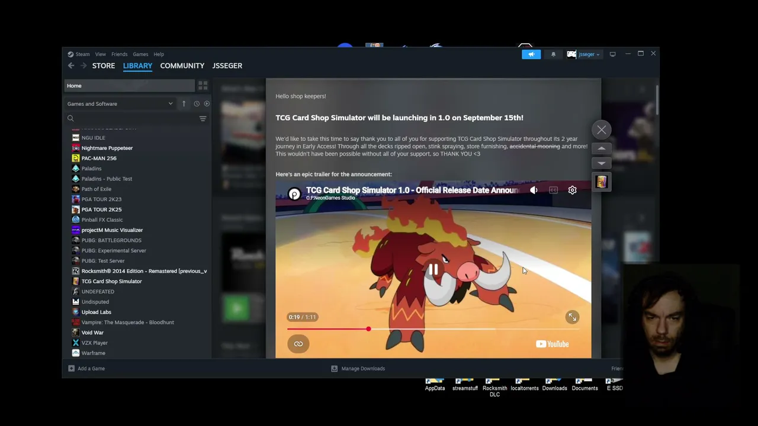
Task: Go forward with the Steam forward arrow
Action: [83, 66]
